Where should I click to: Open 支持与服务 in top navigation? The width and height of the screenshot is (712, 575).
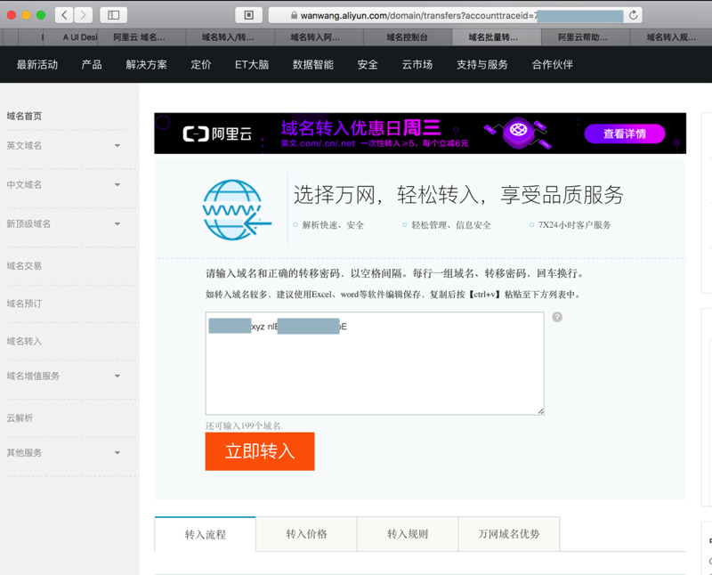coord(481,64)
